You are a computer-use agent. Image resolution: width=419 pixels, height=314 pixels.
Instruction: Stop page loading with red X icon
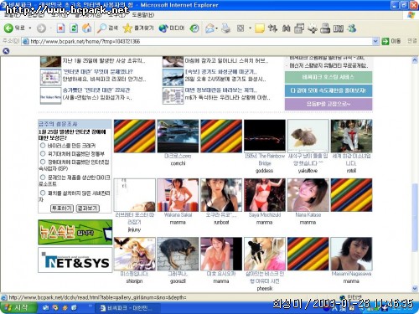coord(60,28)
